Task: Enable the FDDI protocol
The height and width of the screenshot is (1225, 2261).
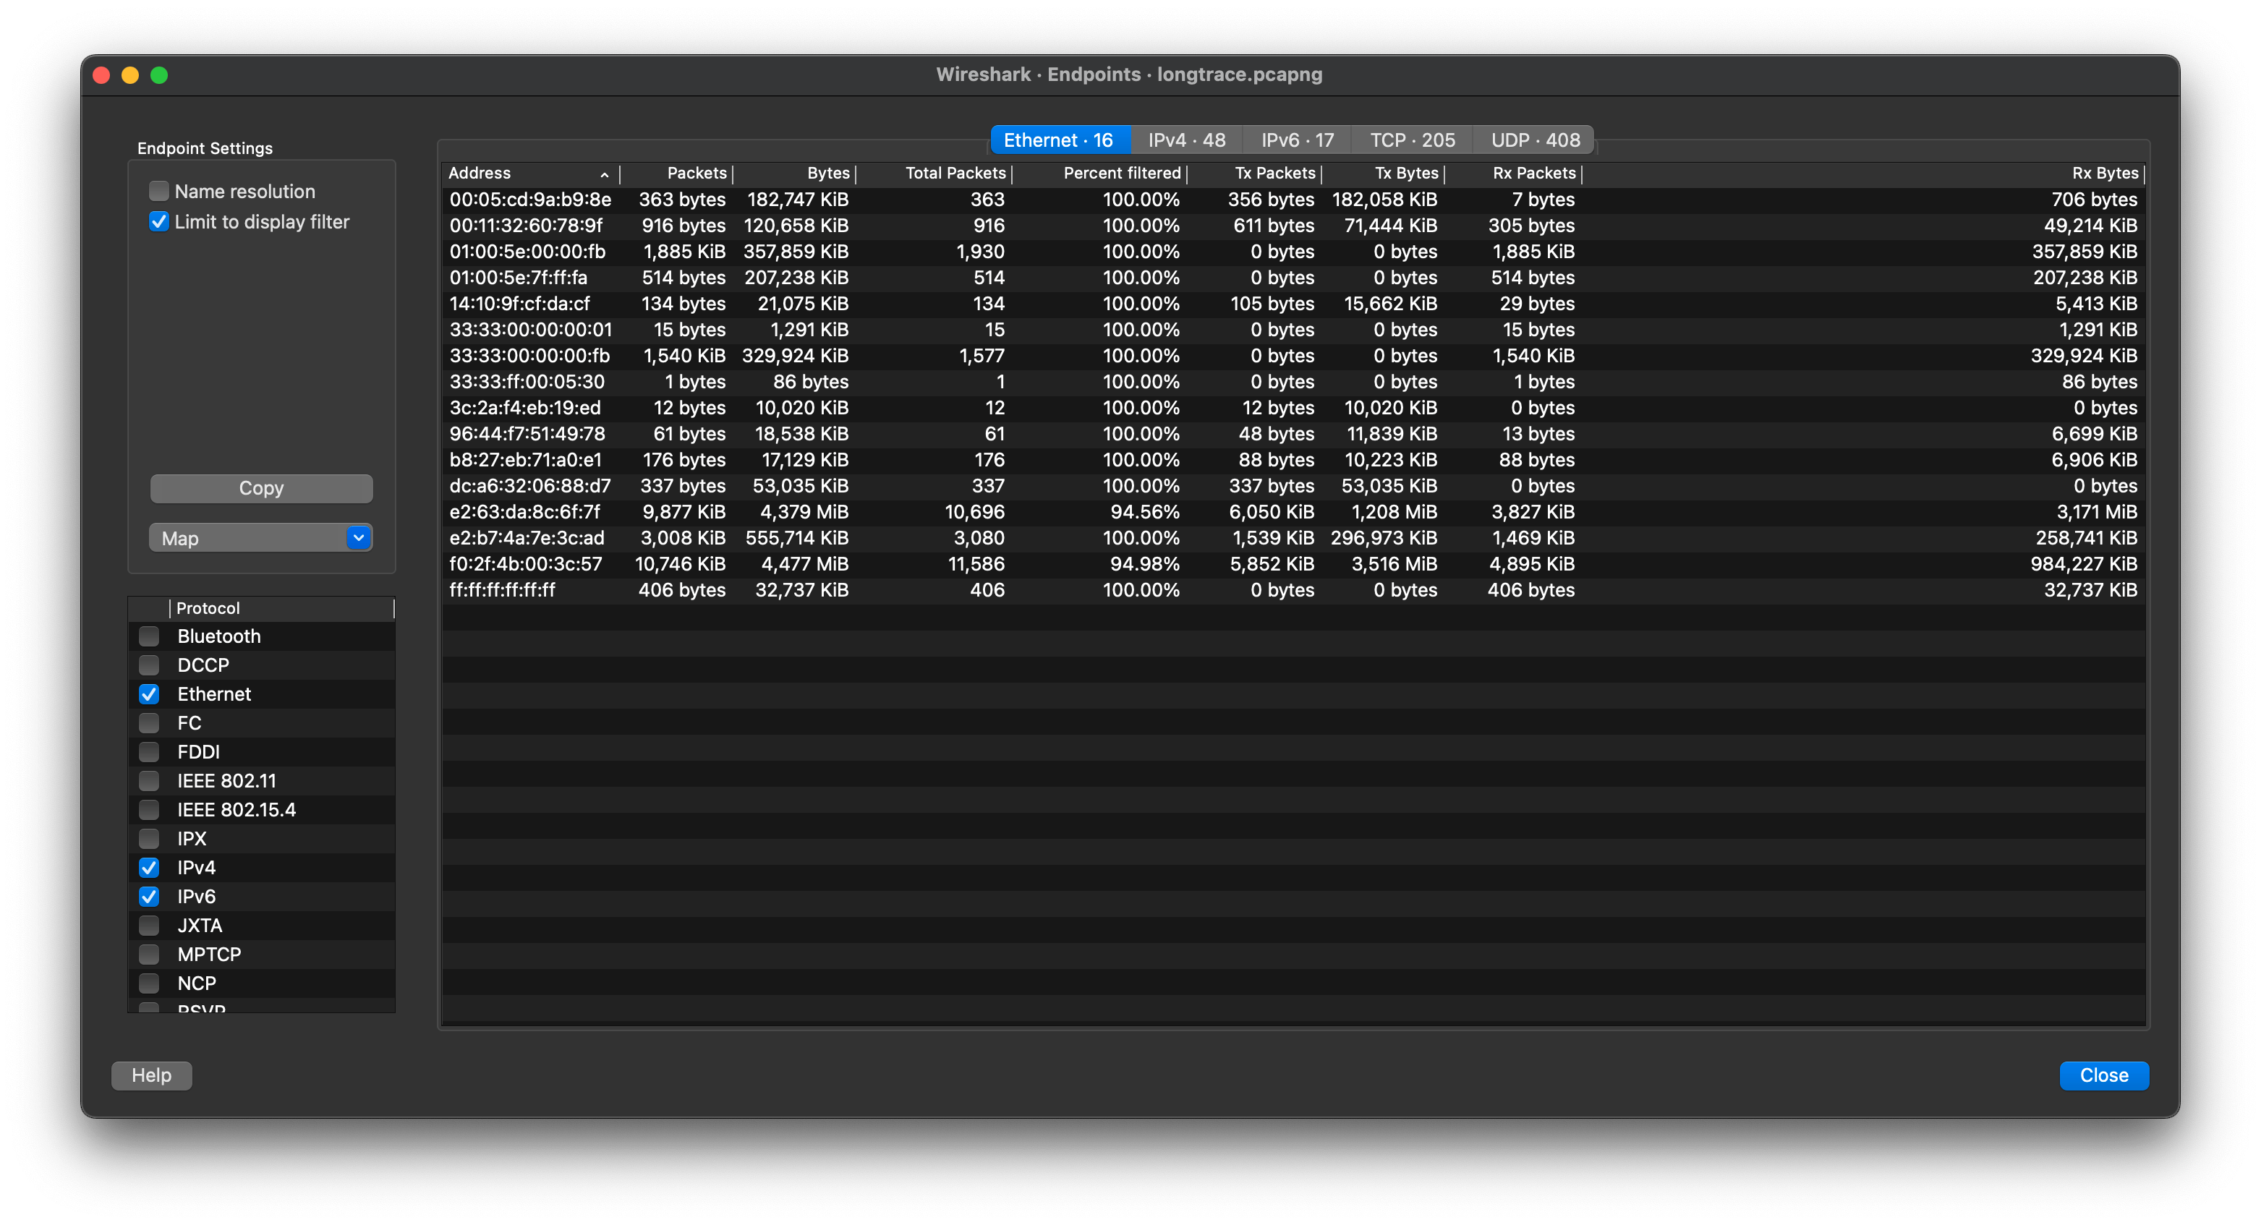Action: [x=149, y=751]
